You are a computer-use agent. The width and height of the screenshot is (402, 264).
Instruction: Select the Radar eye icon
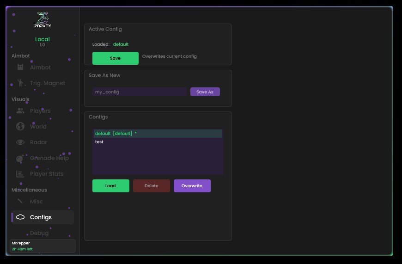pyautogui.click(x=20, y=142)
